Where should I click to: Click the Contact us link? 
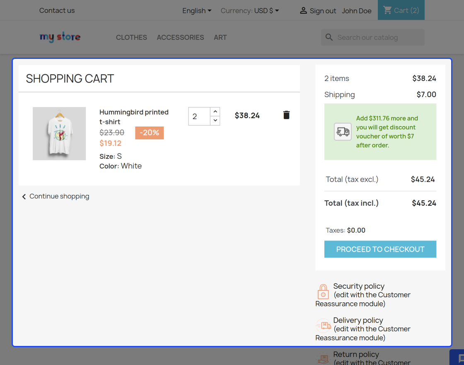(x=57, y=10)
